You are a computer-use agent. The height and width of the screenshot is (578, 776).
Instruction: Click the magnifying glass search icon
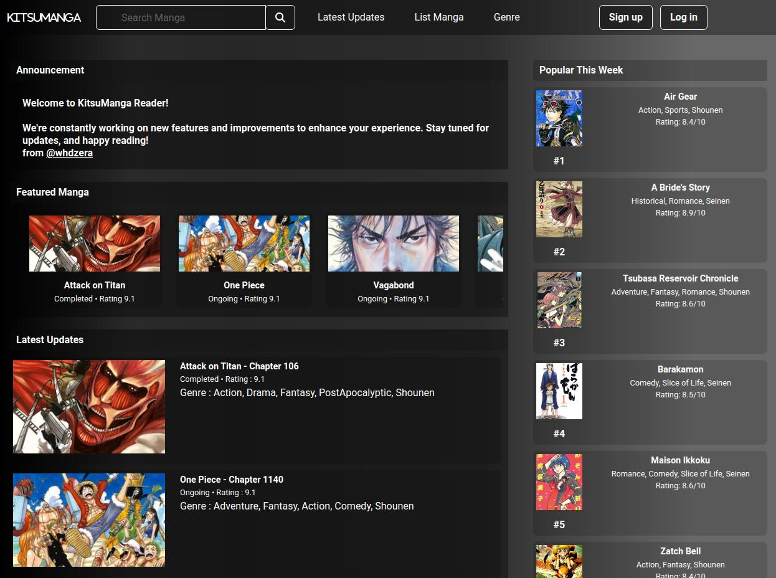point(280,17)
